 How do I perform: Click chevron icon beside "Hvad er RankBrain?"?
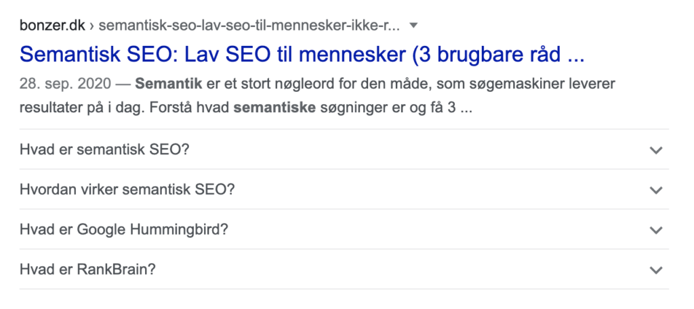(x=655, y=269)
